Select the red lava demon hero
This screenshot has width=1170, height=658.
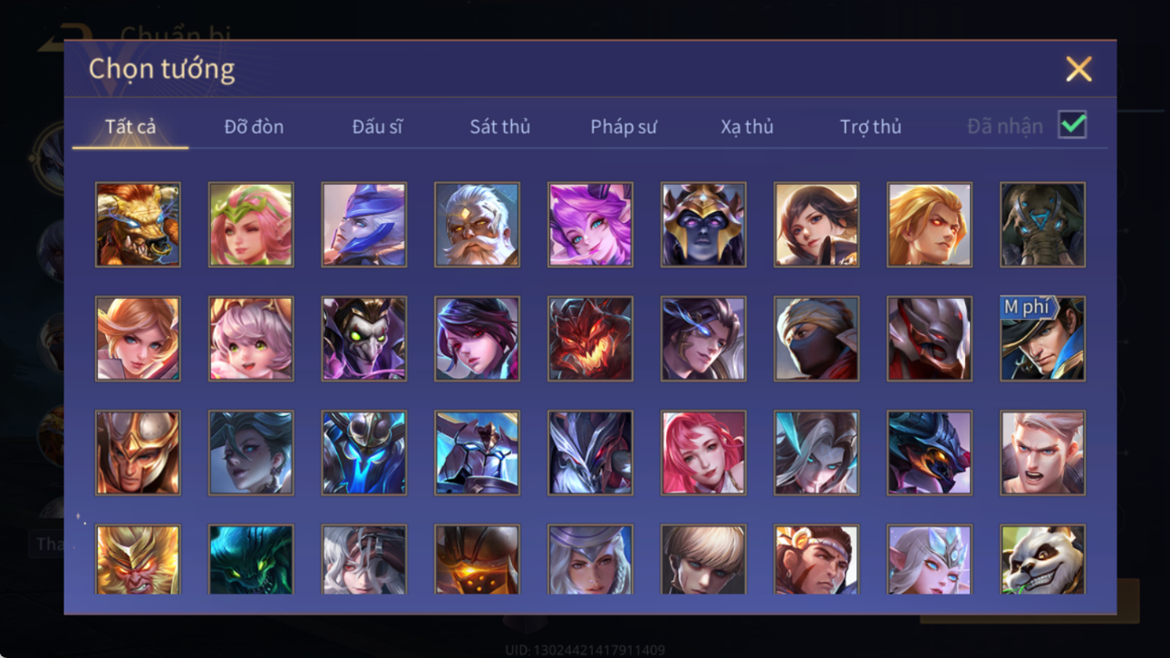point(590,338)
